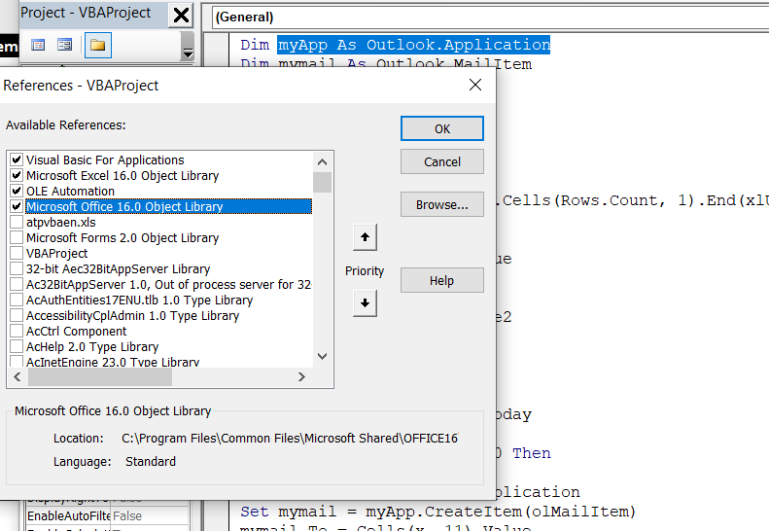
Task: Select 'Microsoft Excel 16.0 Object Library' text
Action: coord(122,176)
